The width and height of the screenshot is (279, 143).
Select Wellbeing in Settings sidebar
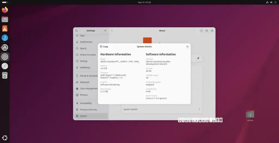[91, 67]
